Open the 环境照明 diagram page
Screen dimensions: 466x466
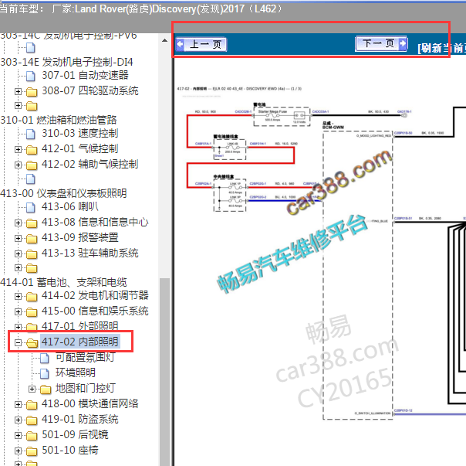[x=76, y=372]
